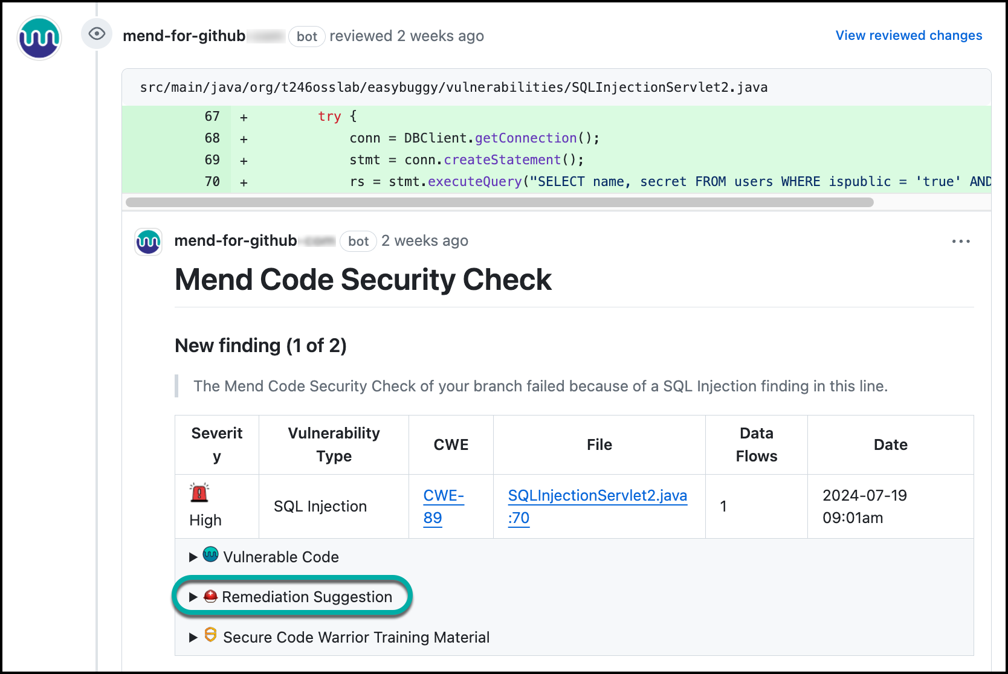Click line number 70 in diff
This screenshot has height=674, width=1008.
212,182
